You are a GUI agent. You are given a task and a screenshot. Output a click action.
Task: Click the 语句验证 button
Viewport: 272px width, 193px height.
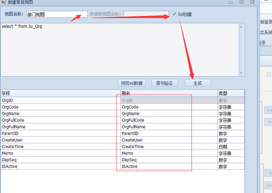(x=165, y=83)
